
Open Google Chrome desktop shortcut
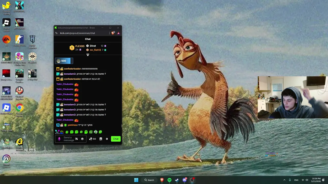pos(19,110)
